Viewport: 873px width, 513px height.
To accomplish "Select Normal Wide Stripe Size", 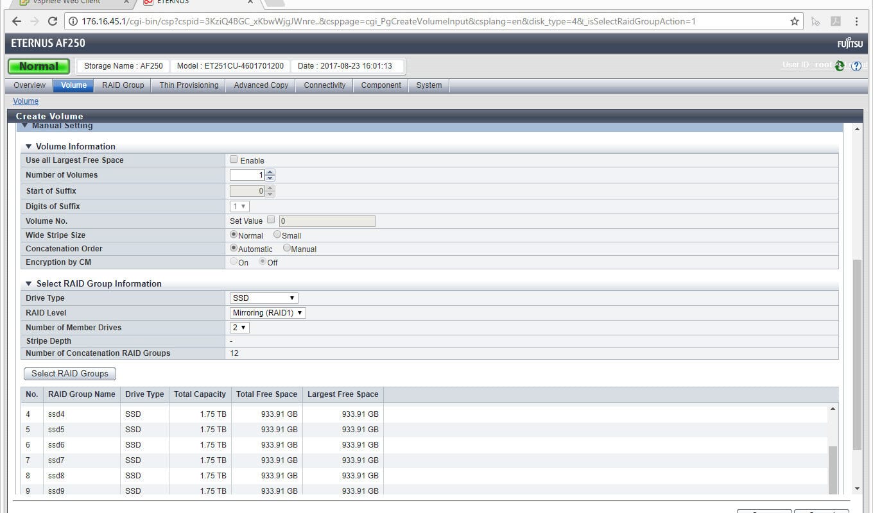I will click(234, 235).
